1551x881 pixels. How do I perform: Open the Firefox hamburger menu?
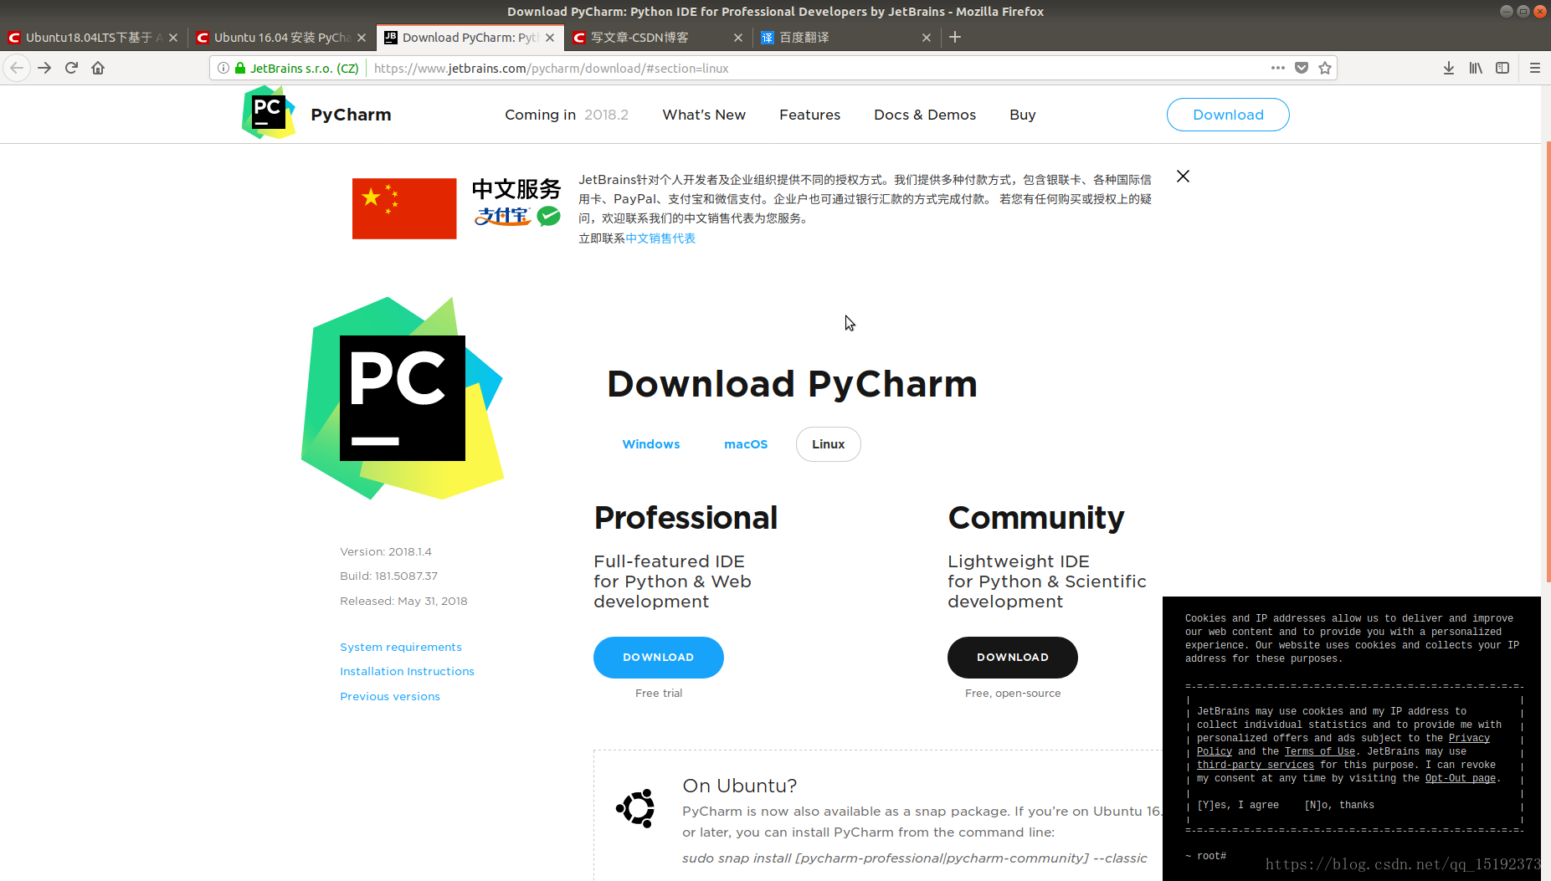click(1535, 68)
